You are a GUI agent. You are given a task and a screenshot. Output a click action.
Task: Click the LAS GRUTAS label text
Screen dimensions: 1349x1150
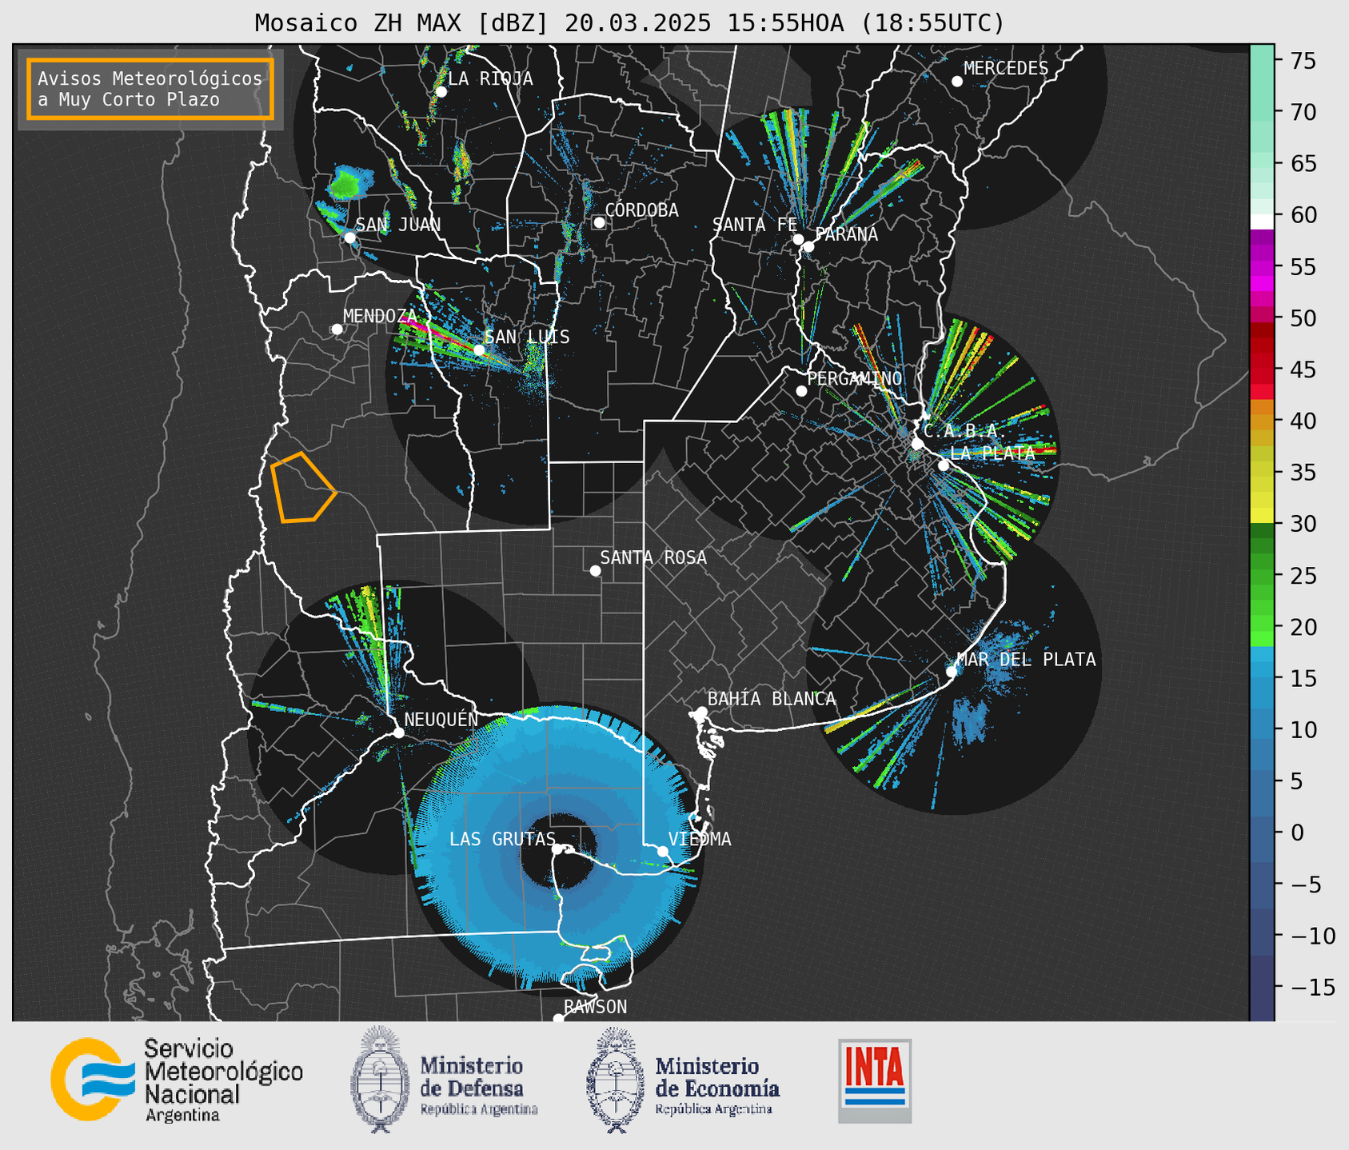tap(502, 839)
